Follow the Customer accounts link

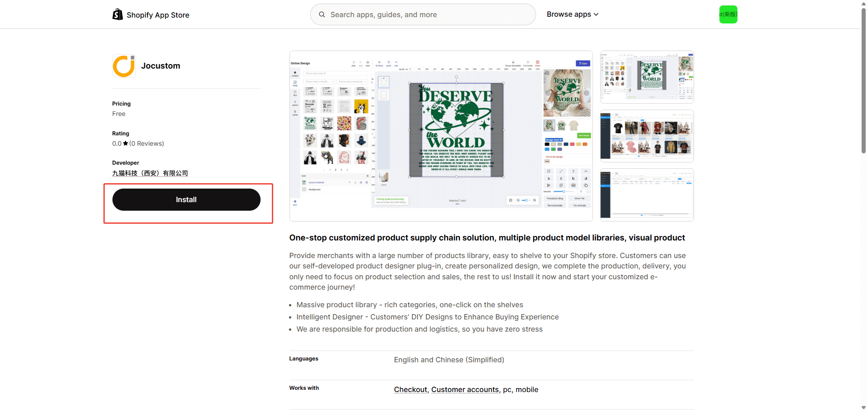(x=465, y=389)
